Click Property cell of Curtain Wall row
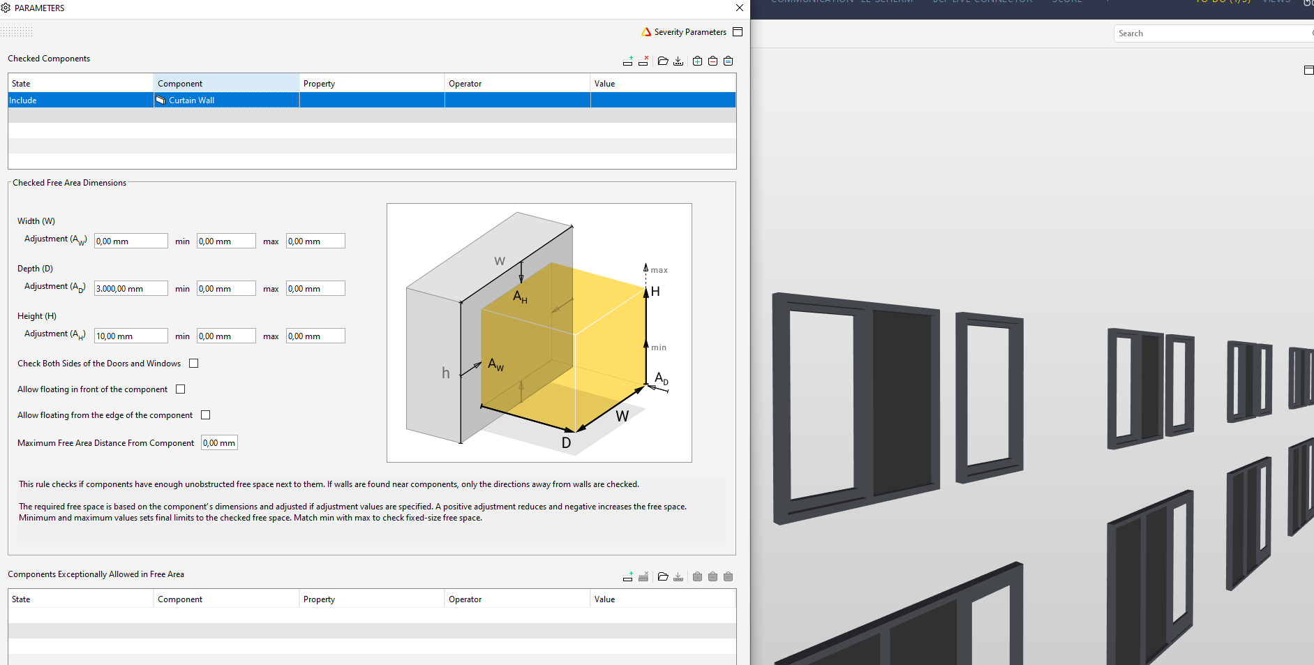The image size is (1314, 665). (x=372, y=100)
